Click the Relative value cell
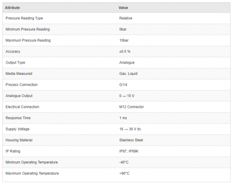Screen dimensions: 235x186 click(126, 18)
